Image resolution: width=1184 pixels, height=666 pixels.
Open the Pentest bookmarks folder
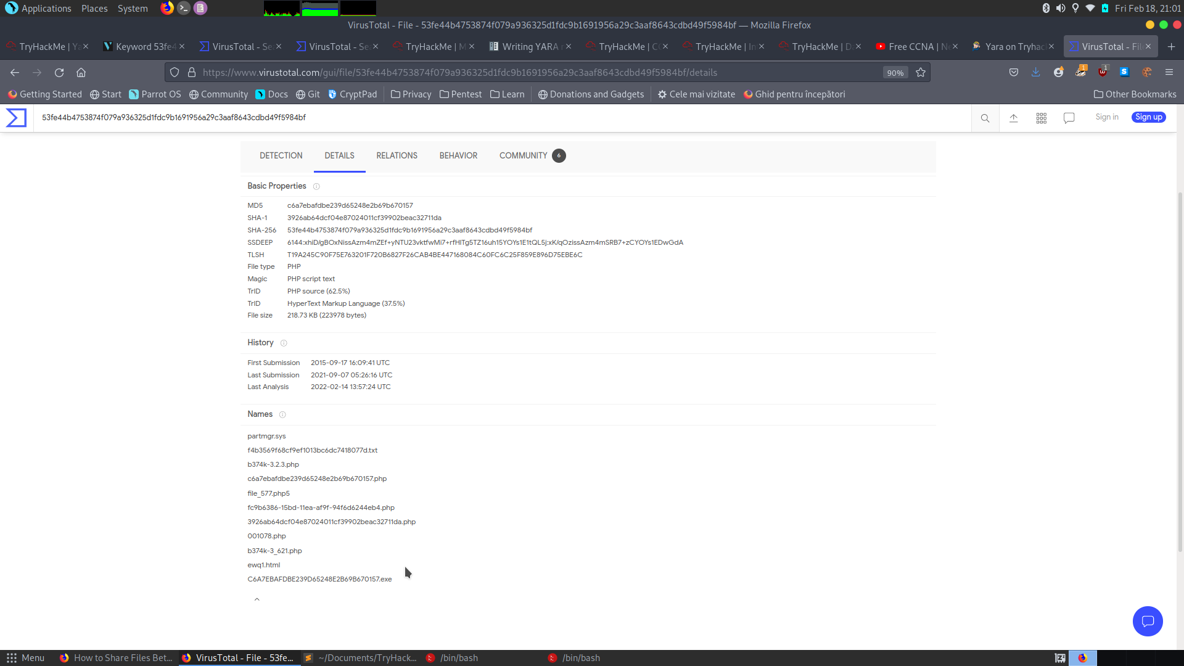460,94
